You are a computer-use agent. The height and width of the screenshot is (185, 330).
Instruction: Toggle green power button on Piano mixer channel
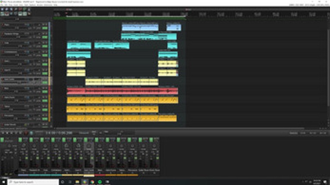pyautogui.click(x=20, y=140)
